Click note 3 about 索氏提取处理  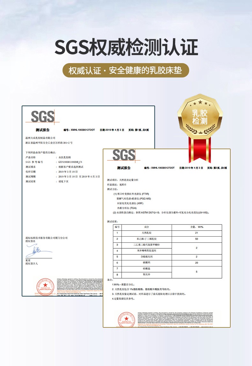coord(149,294)
